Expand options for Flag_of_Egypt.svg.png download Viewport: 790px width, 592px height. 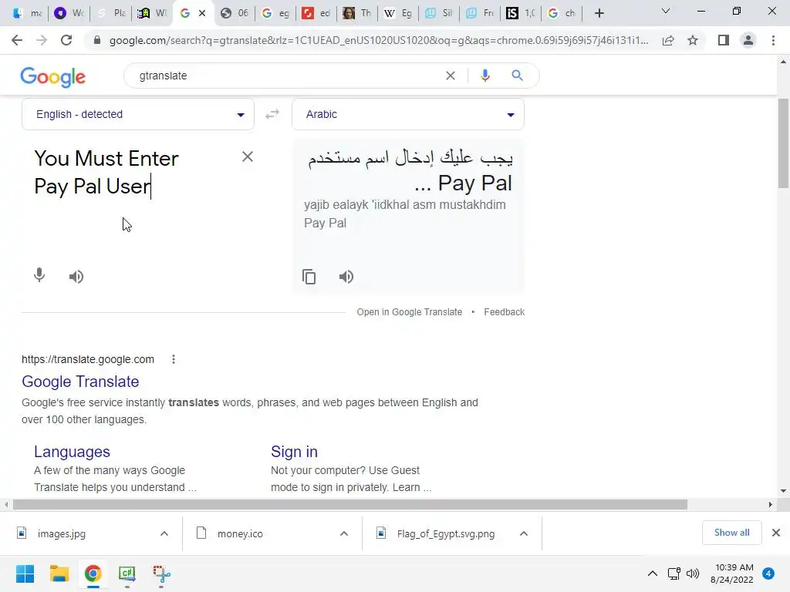tap(524, 533)
